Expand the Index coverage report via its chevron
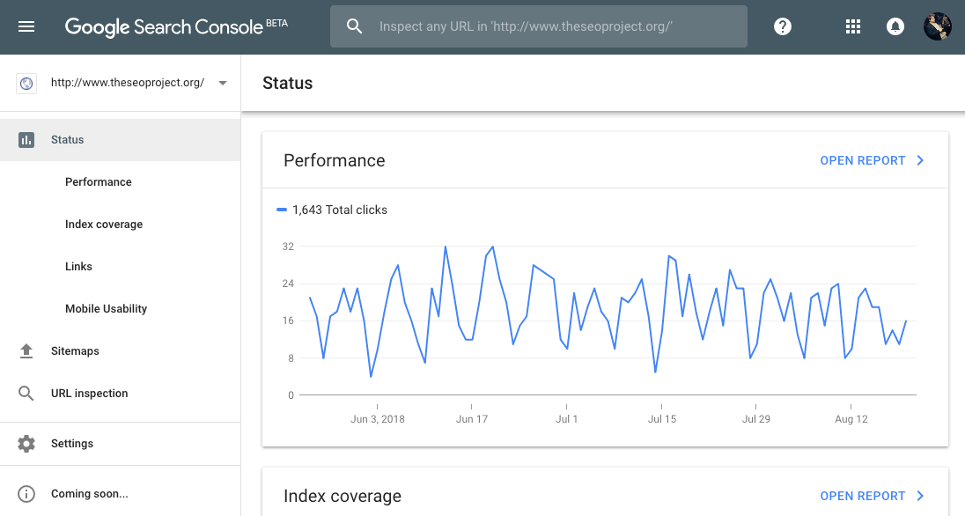 tap(920, 496)
